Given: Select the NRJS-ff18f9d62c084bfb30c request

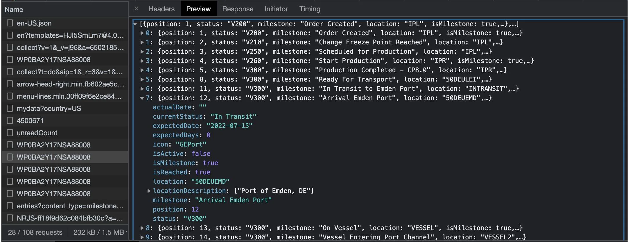Looking at the screenshot, I should click(65, 218).
